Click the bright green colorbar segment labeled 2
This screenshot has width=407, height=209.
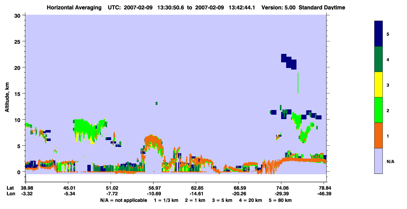pos(379,110)
